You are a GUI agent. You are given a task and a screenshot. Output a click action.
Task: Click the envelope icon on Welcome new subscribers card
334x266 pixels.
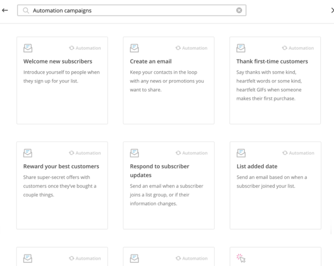click(x=27, y=47)
